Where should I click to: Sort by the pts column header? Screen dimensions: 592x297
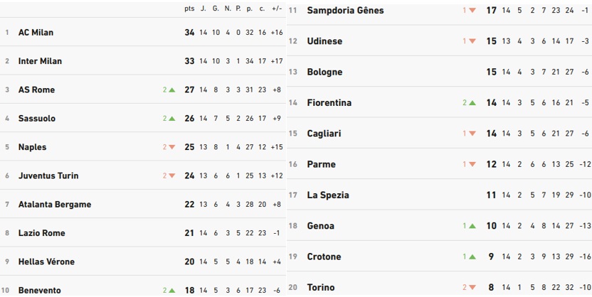[189, 9]
